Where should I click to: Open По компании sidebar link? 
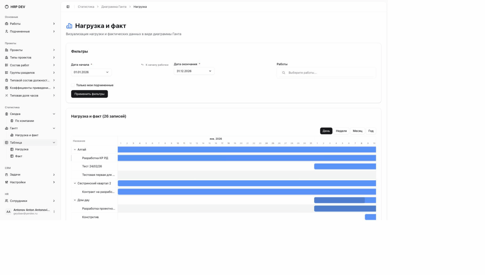click(x=25, y=121)
